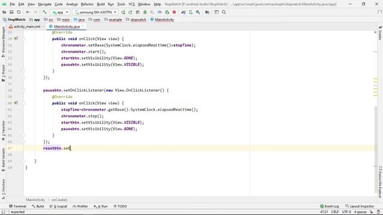Click the MainActivity breadcrumb class
The width and height of the screenshot is (383, 215).
(x=162, y=20)
